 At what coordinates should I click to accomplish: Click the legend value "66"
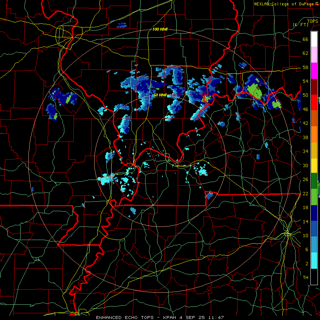305,39
